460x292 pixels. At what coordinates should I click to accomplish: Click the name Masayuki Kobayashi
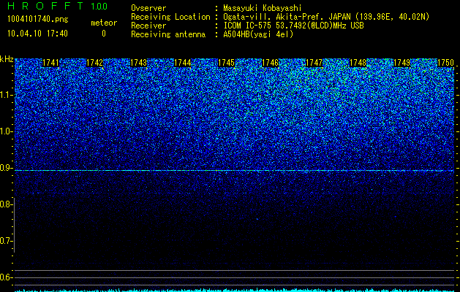[x=263, y=8]
